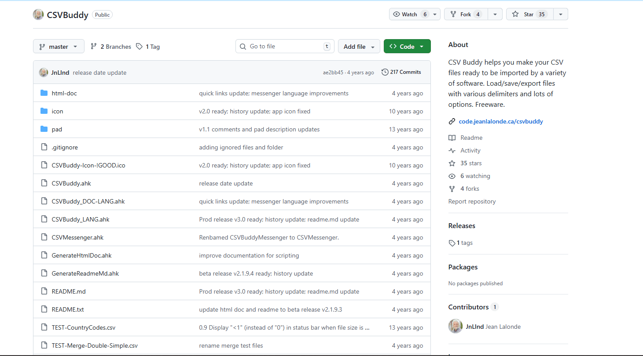Open 'v1.1 comments and pad description updates' commit
This screenshot has width=643, height=356.
coord(259,129)
